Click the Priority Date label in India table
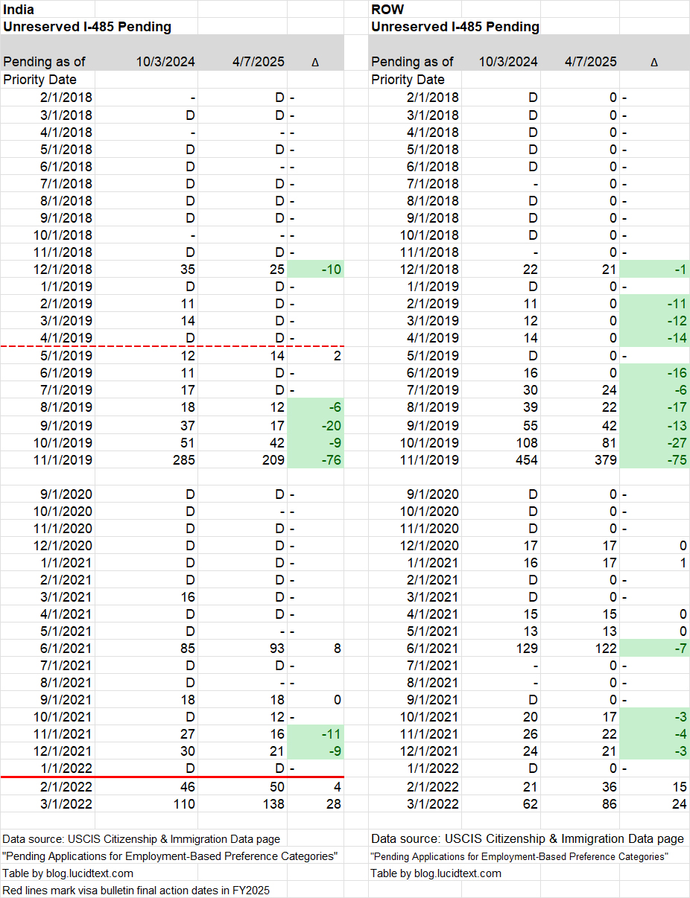The width and height of the screenshot is (690, 898). tap(40, 80)
